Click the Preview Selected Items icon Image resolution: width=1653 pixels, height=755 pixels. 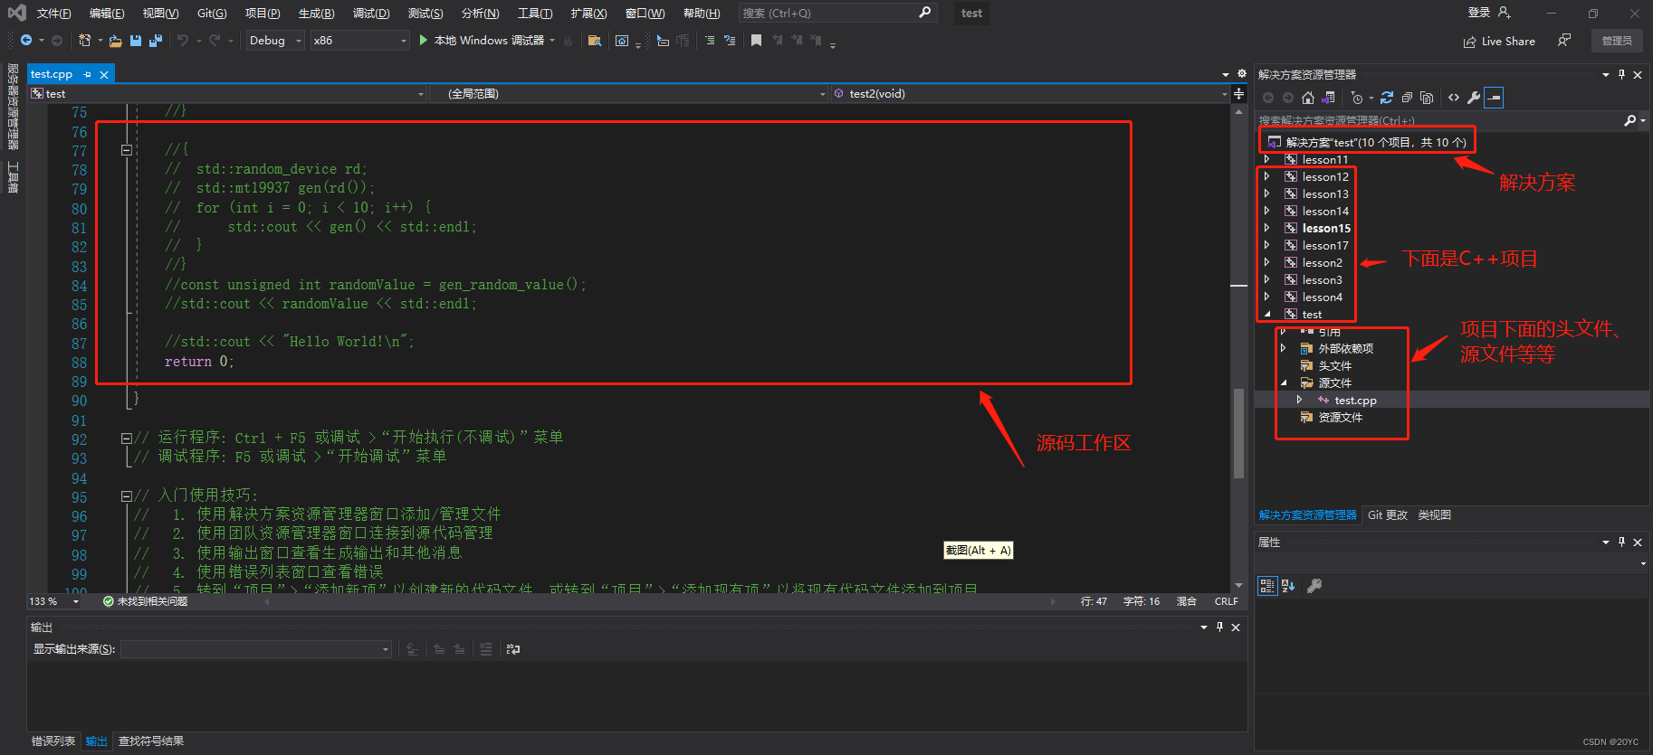[1495, 98]
